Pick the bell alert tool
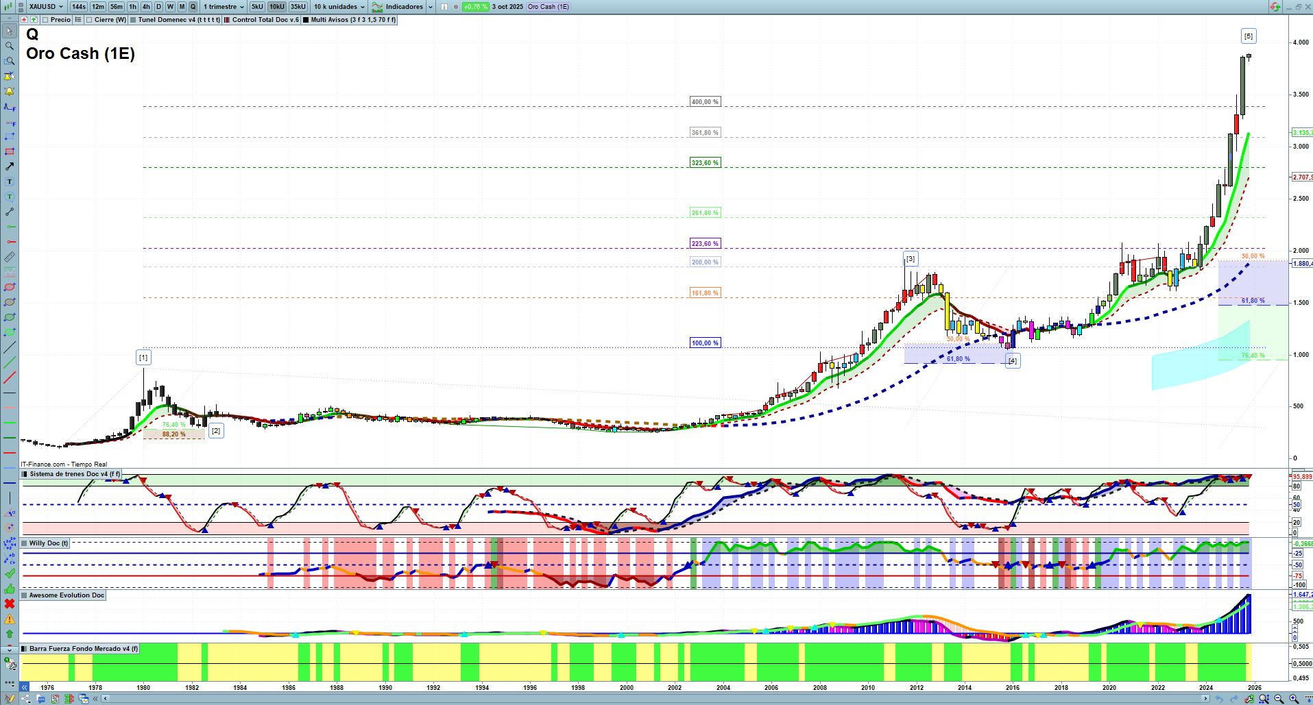This screenshot has height=705, width=1313. pyautogui.click(x=10, y=91)
